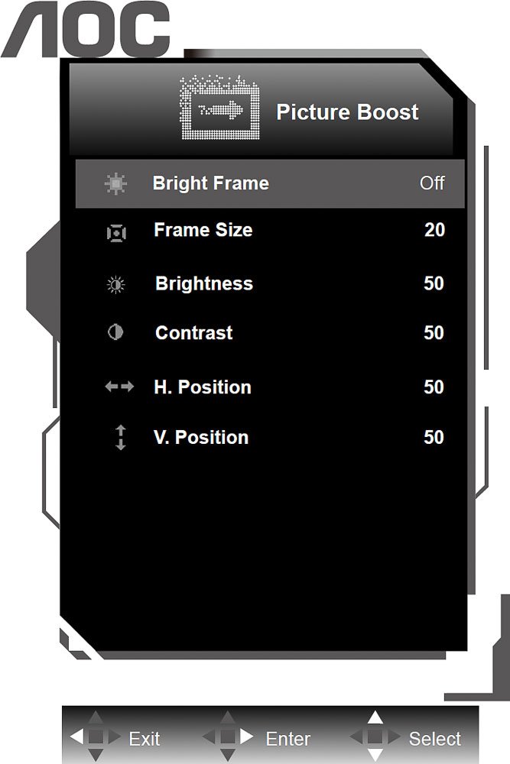Click the Picture Boost header icon

(x=220, y=108)
